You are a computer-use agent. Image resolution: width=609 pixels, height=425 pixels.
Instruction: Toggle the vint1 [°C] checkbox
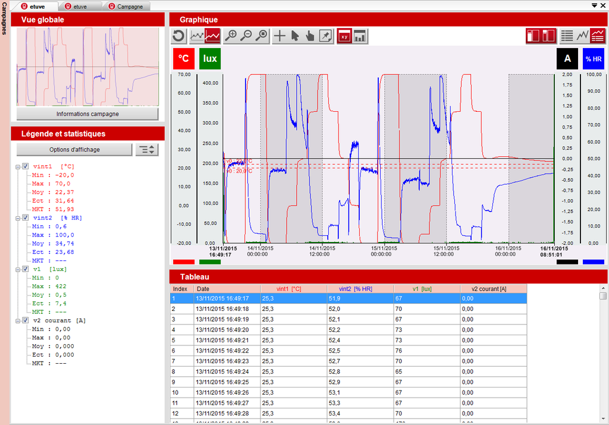pyautogui.click(x=26, y=166)
